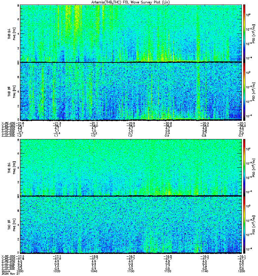Click the THB X_RE_GSE value -20.1
Screen dimensions: 258x276
point(242,123)
